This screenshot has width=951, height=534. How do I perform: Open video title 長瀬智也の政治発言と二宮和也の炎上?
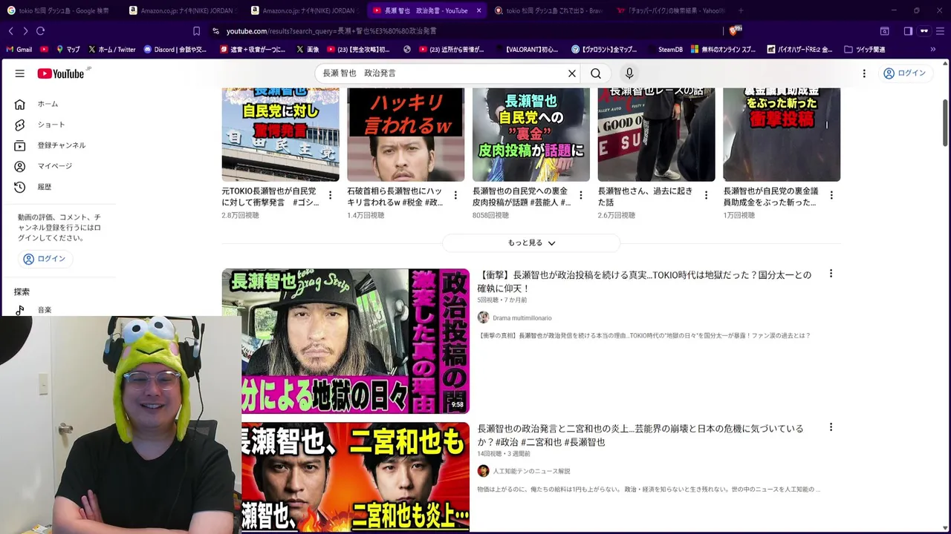(x=640, y=435)
